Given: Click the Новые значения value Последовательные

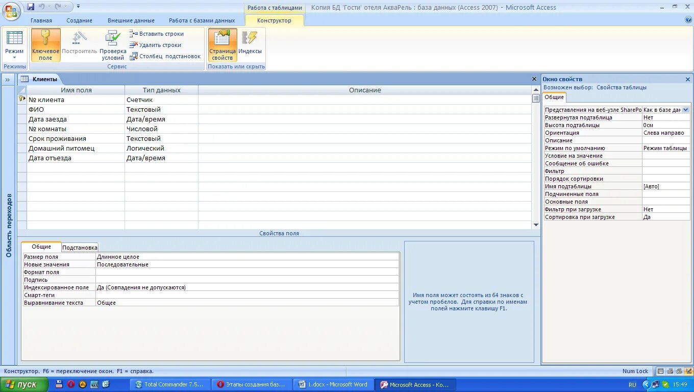Looking at the screenshot, I should (247, 264).
